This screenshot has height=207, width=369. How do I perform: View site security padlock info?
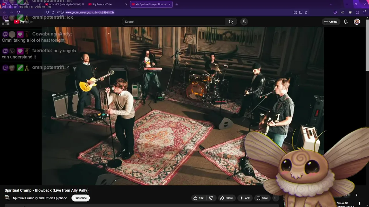[53, 12]
